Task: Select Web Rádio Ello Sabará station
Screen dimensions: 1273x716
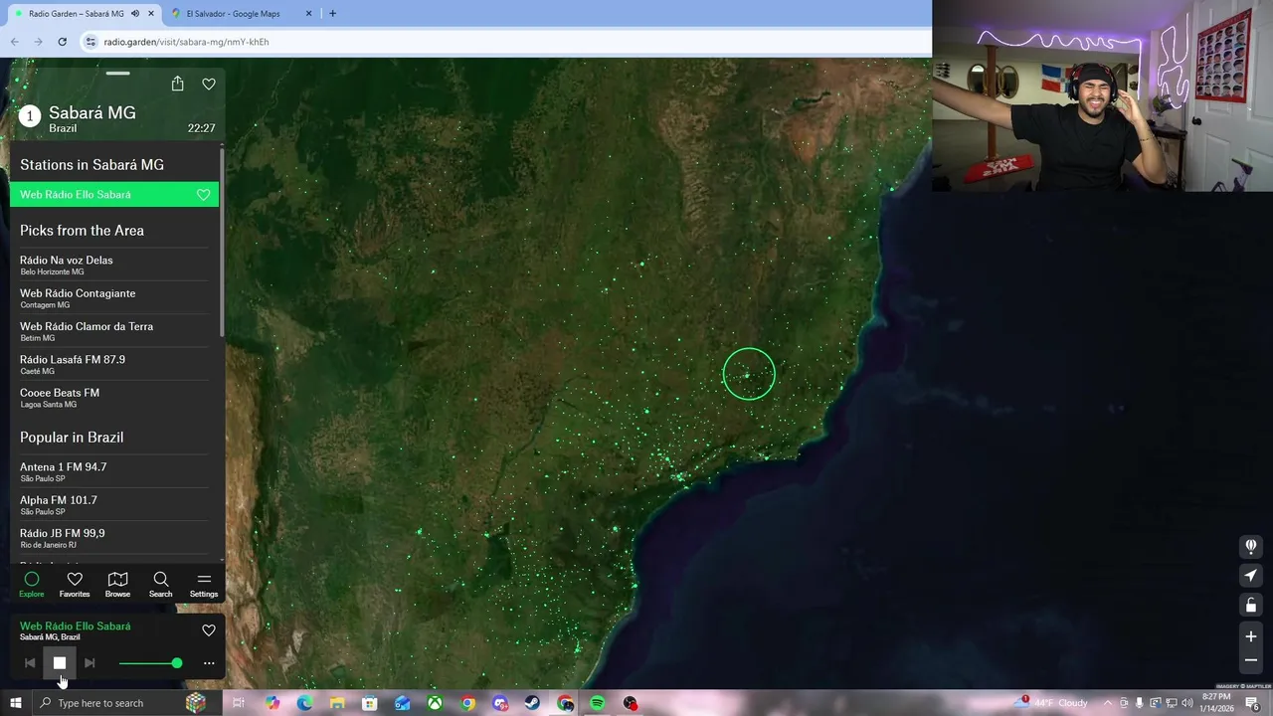Action: 114,195
